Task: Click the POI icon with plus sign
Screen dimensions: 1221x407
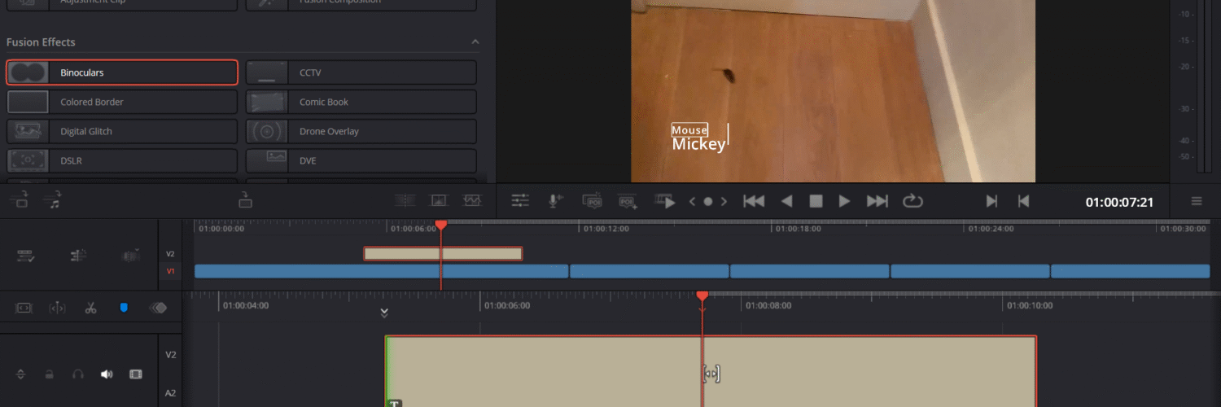Action: click(628, 201)
